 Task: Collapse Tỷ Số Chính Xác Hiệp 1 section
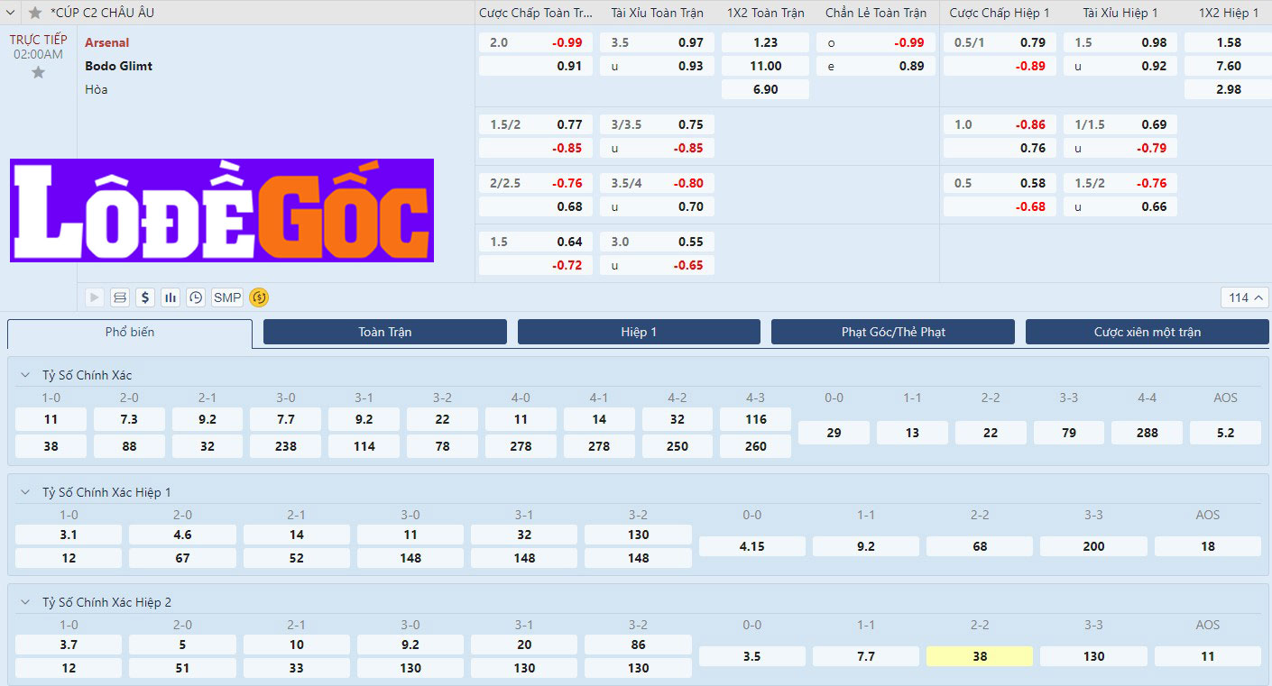(x=24, y=492)
